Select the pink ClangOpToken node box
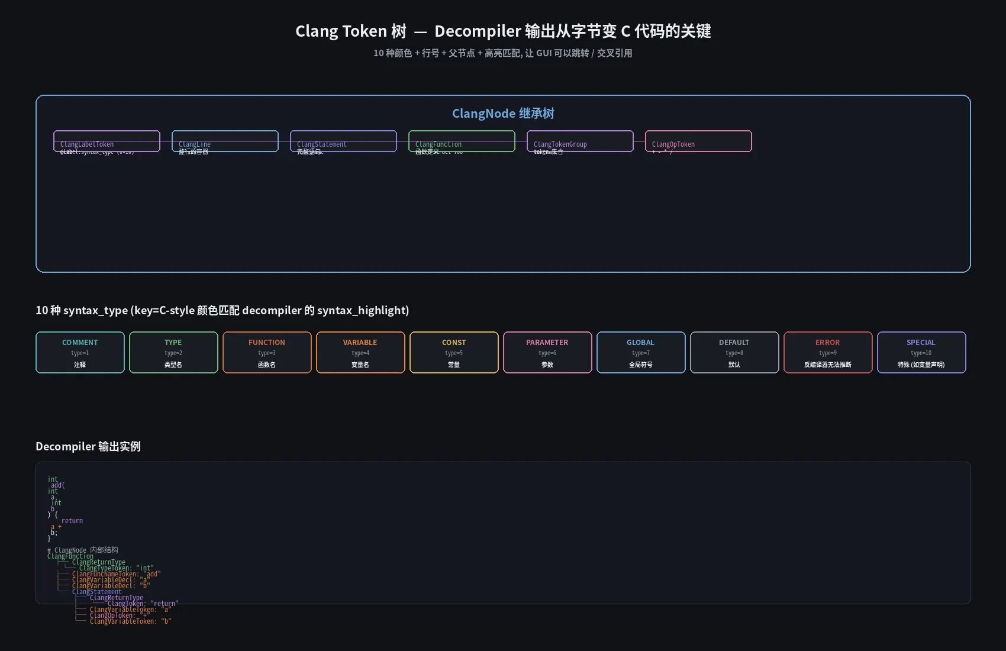This screenshot has width=1006, height=651. point(698,141)
